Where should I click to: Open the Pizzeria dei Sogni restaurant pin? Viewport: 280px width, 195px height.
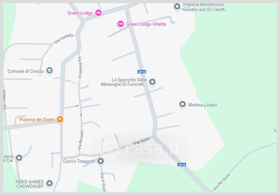click(60, 120)
